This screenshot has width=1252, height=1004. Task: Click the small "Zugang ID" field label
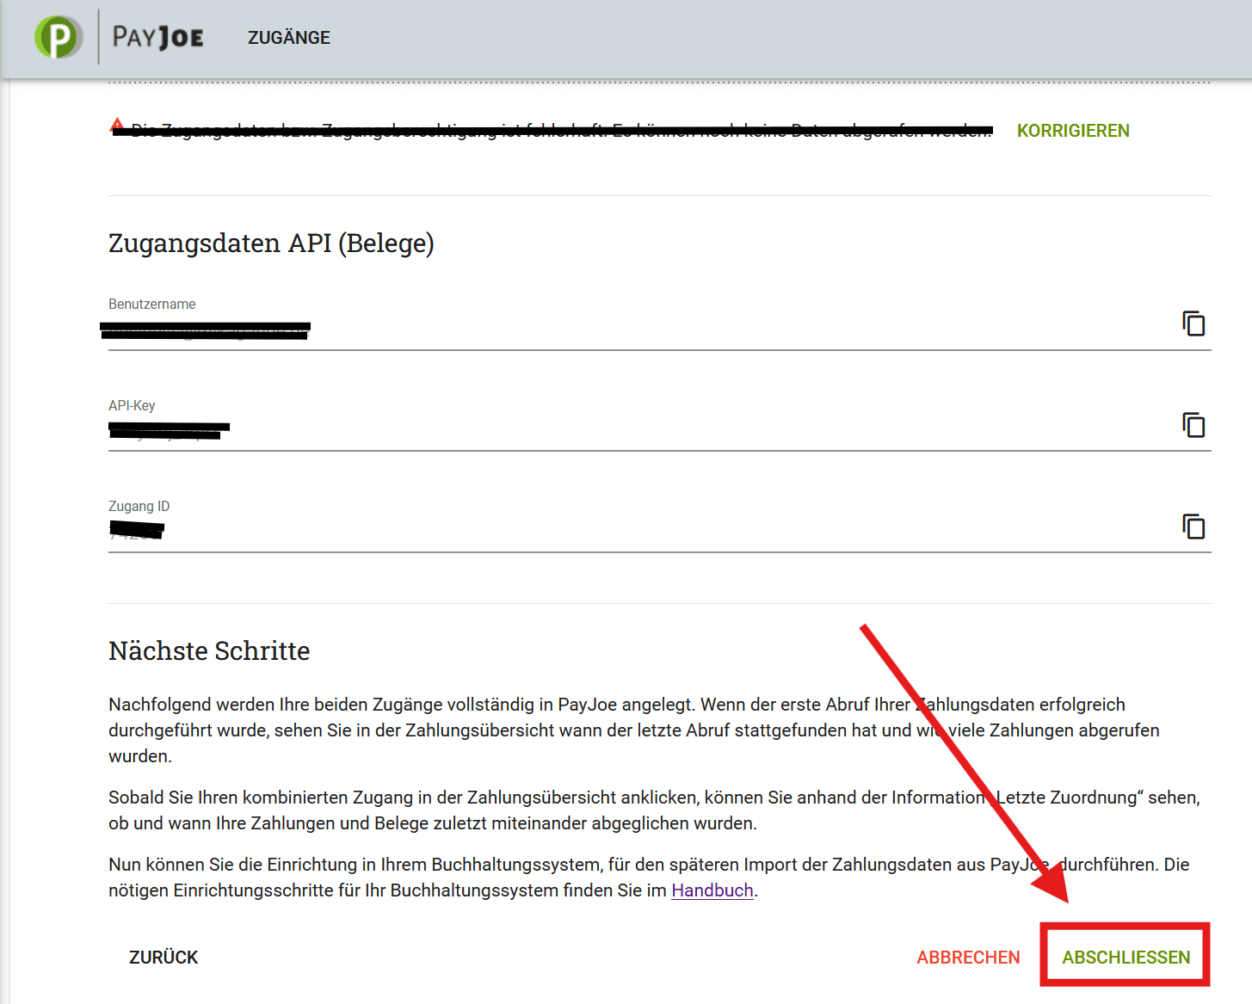click(139, 506)
